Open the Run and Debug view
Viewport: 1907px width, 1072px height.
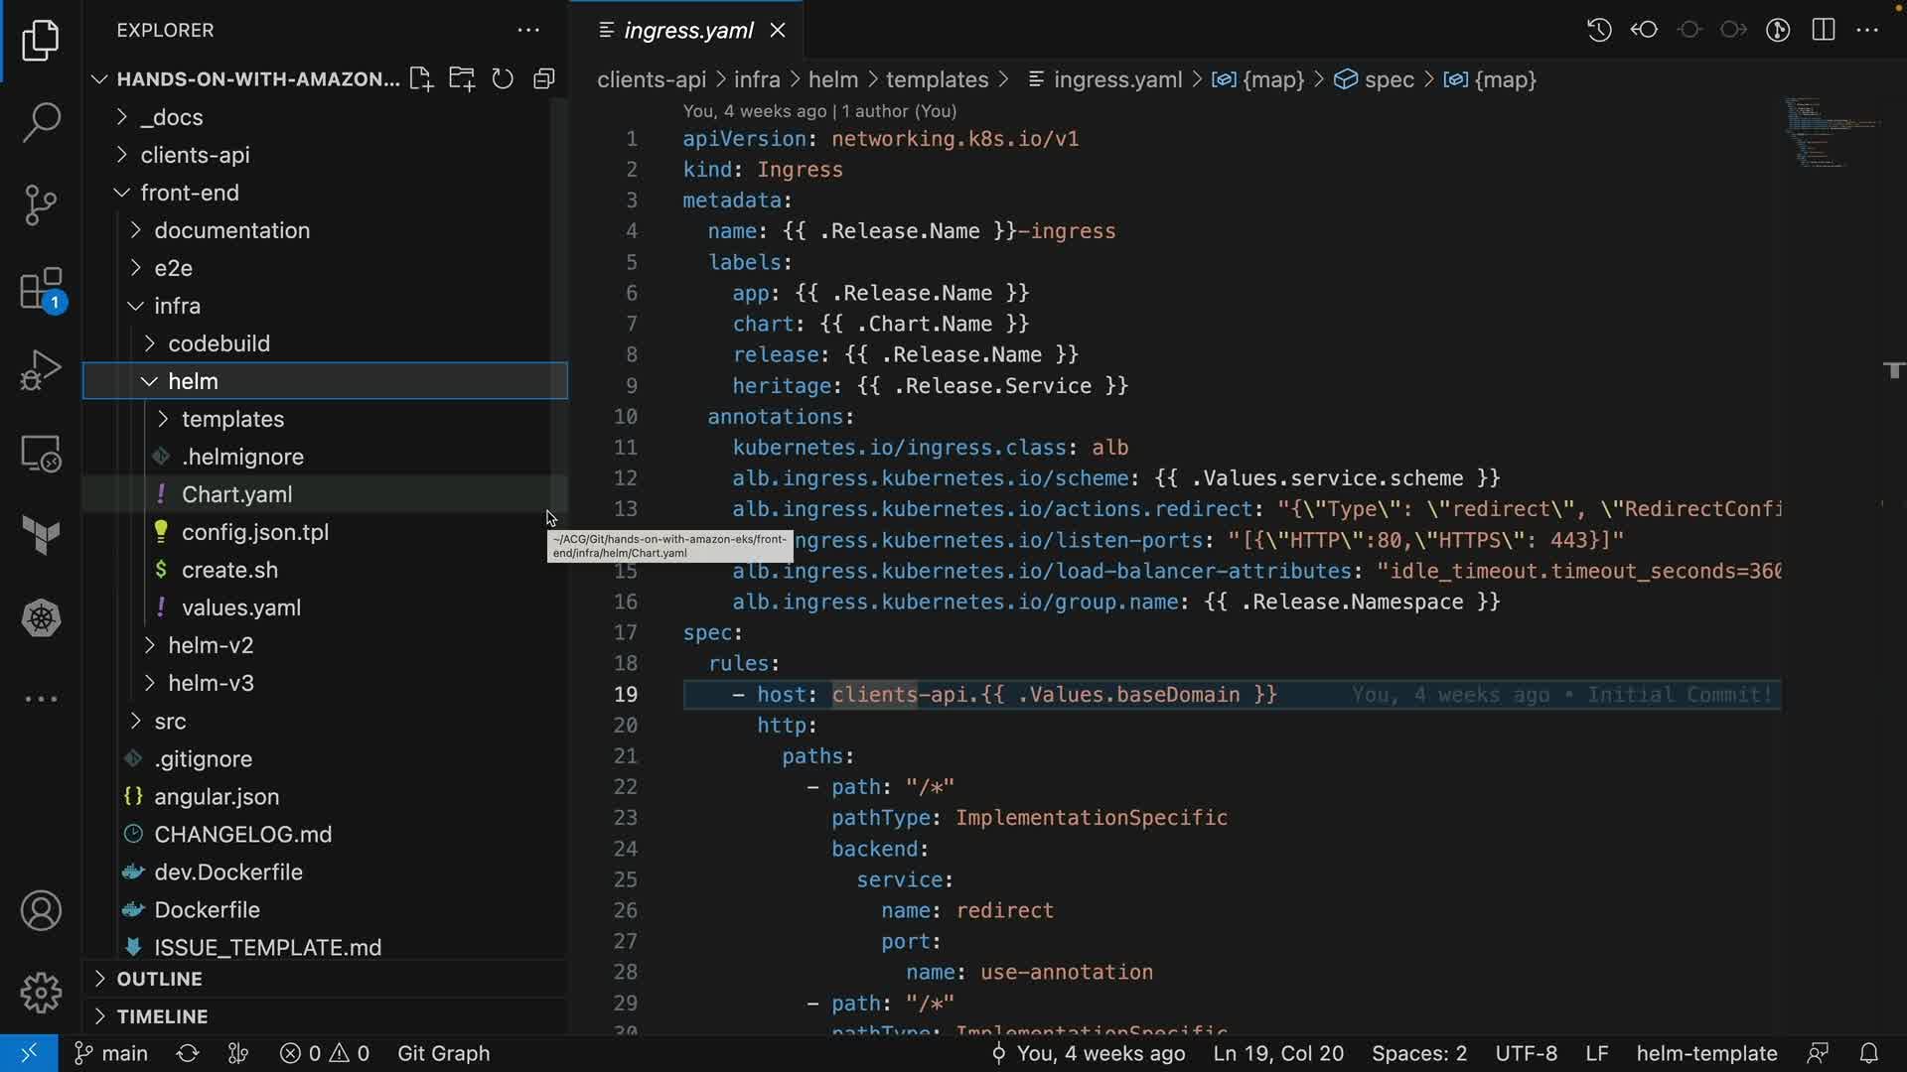point(41,371)
